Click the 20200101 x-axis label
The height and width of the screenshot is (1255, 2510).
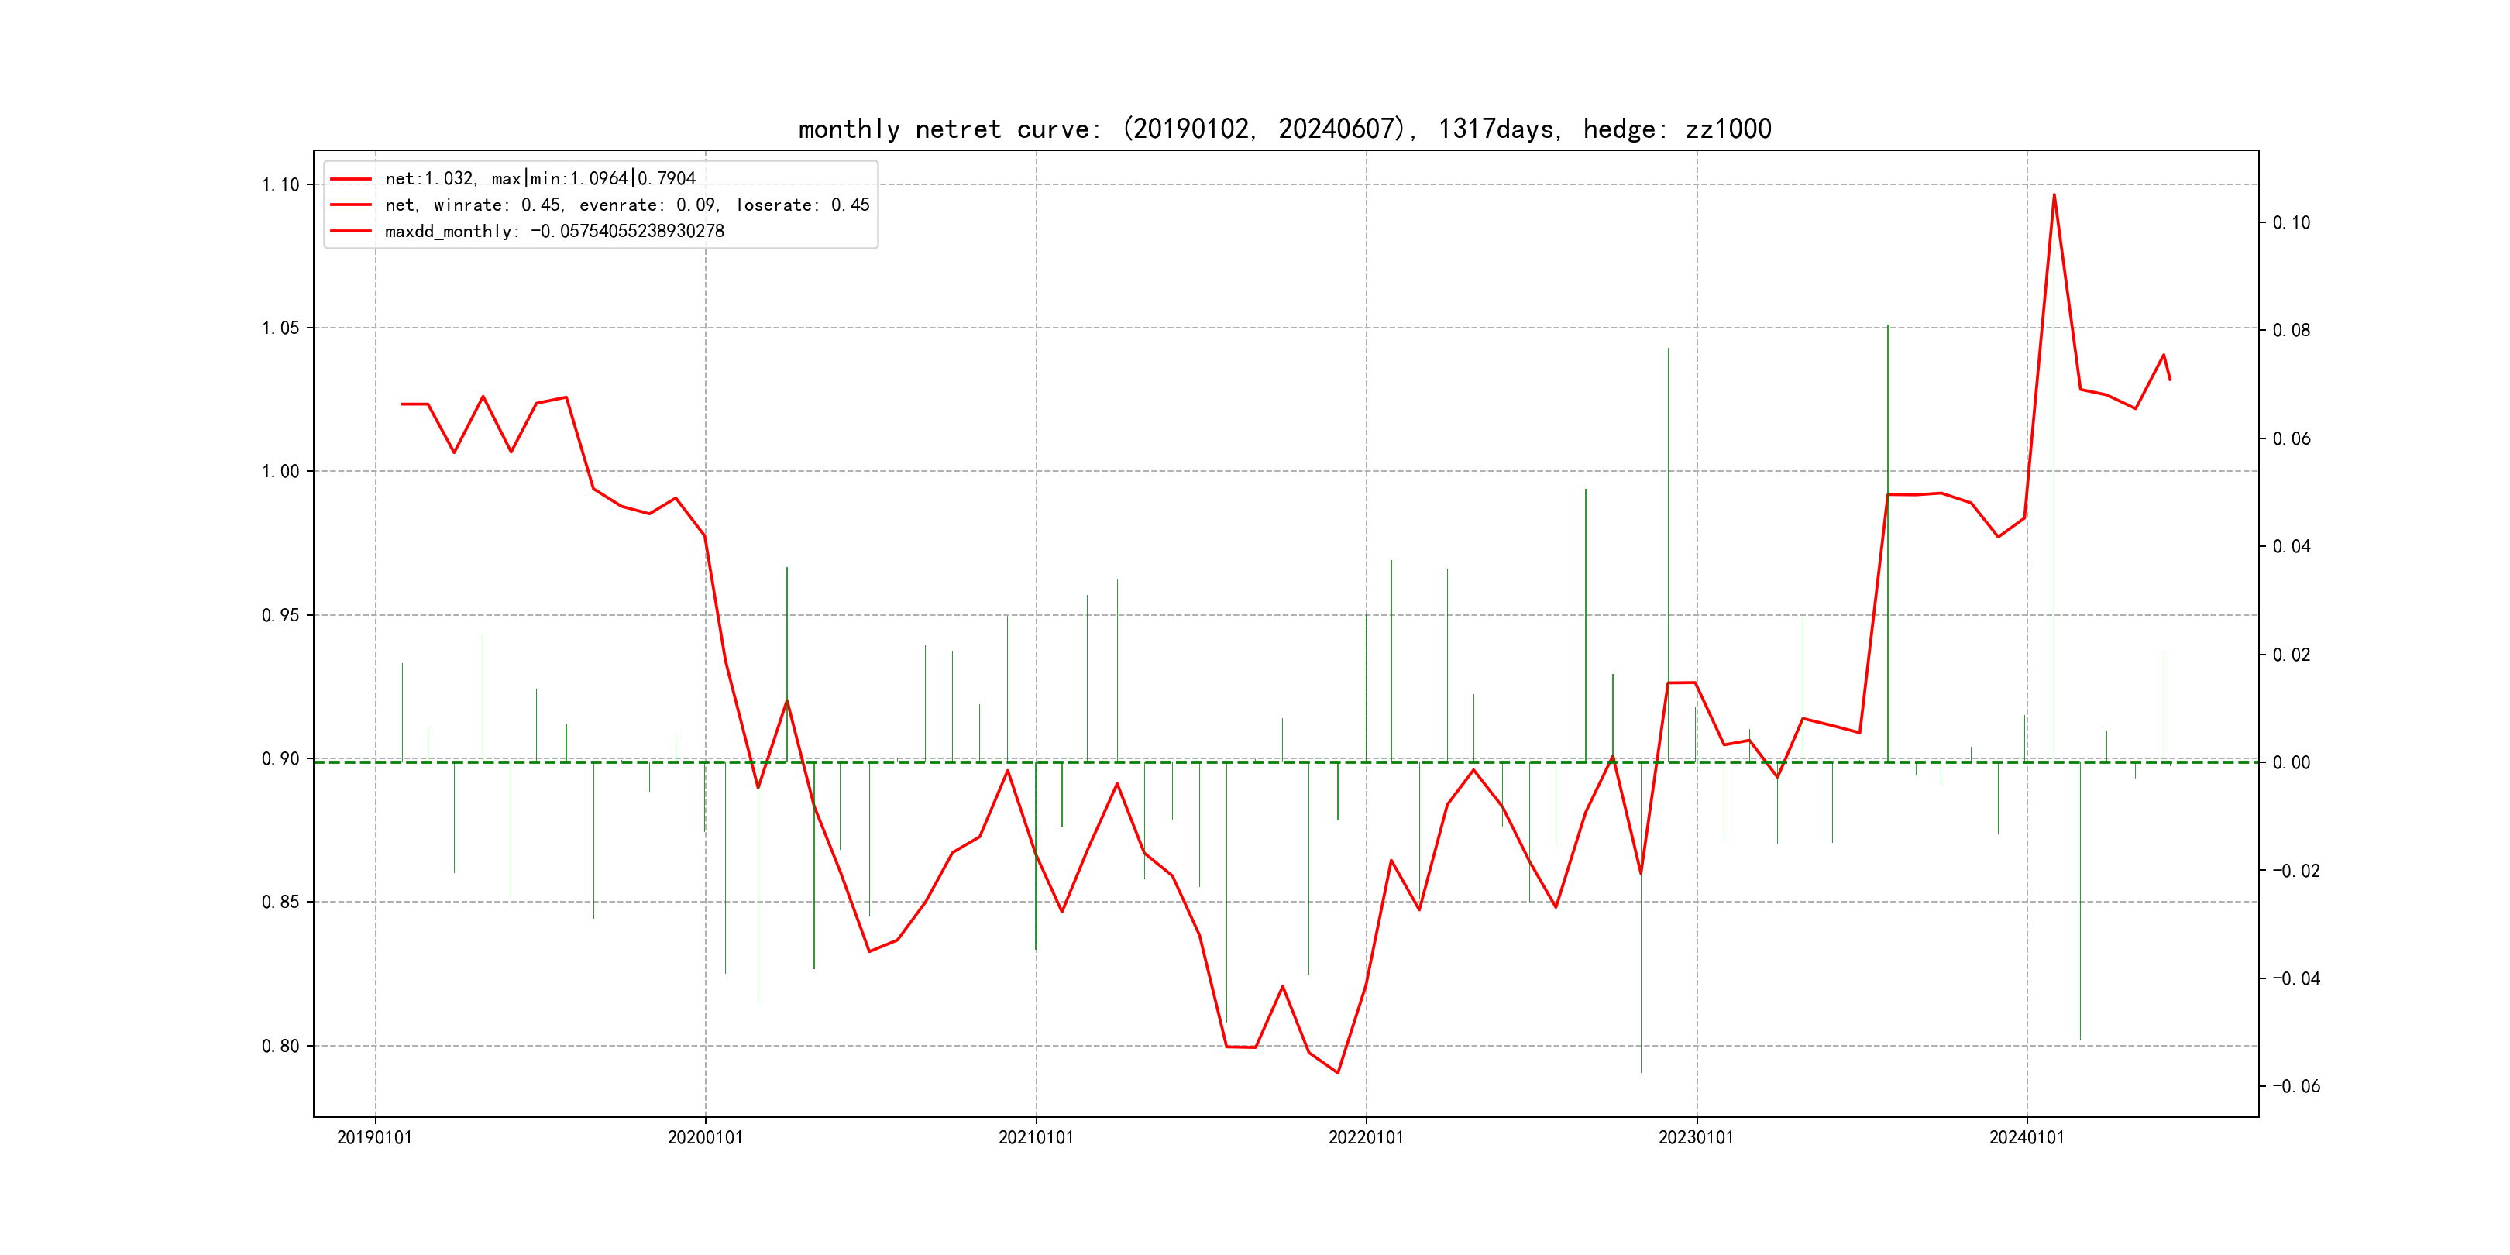point(704,1137)
